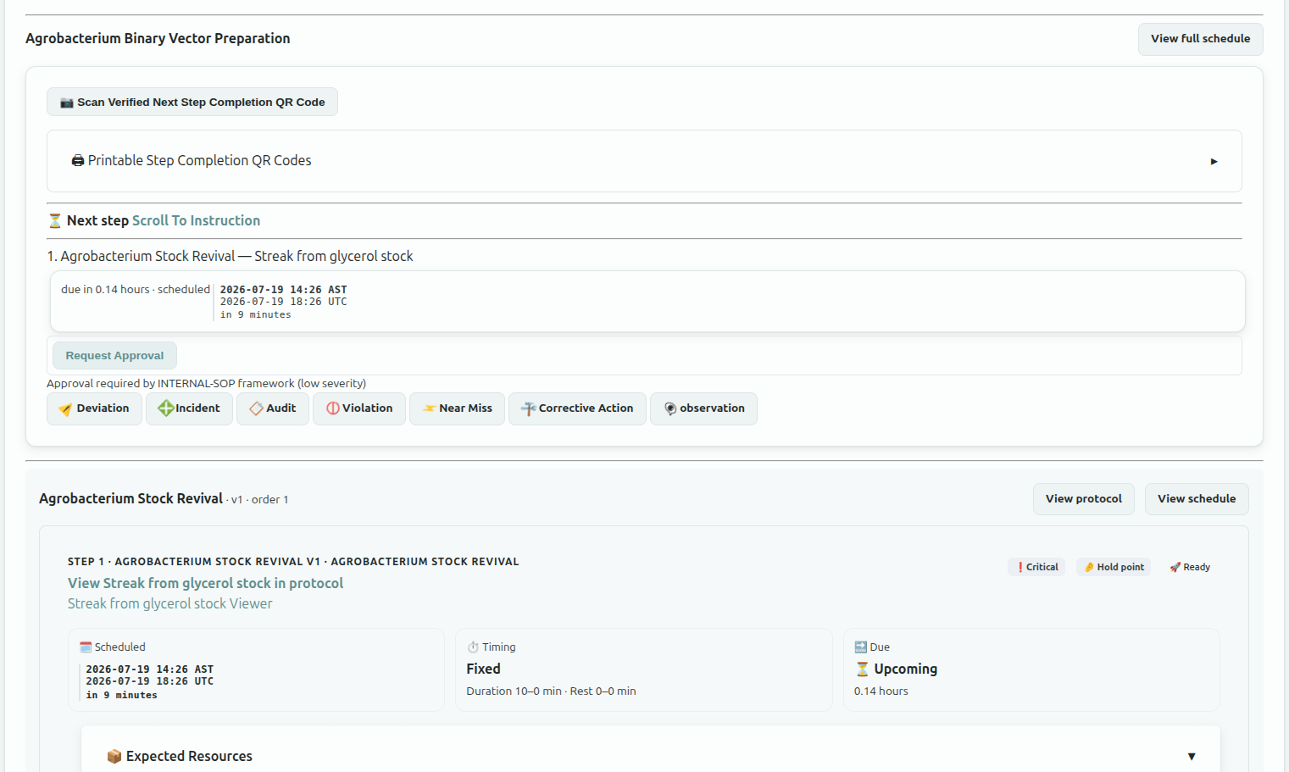Click the Near Miss icon
Screen dimensions: 1289x772
430,408
